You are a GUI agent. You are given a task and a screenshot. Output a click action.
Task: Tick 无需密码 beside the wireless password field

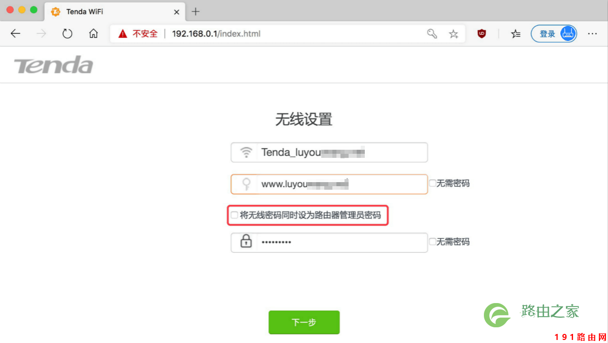coord(433,183)
